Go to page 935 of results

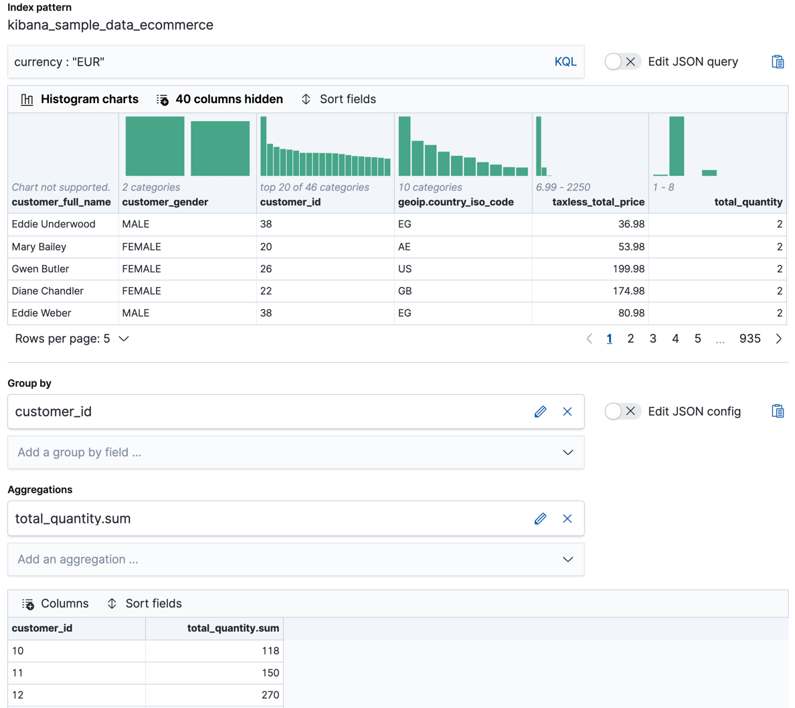click(750, 339)
